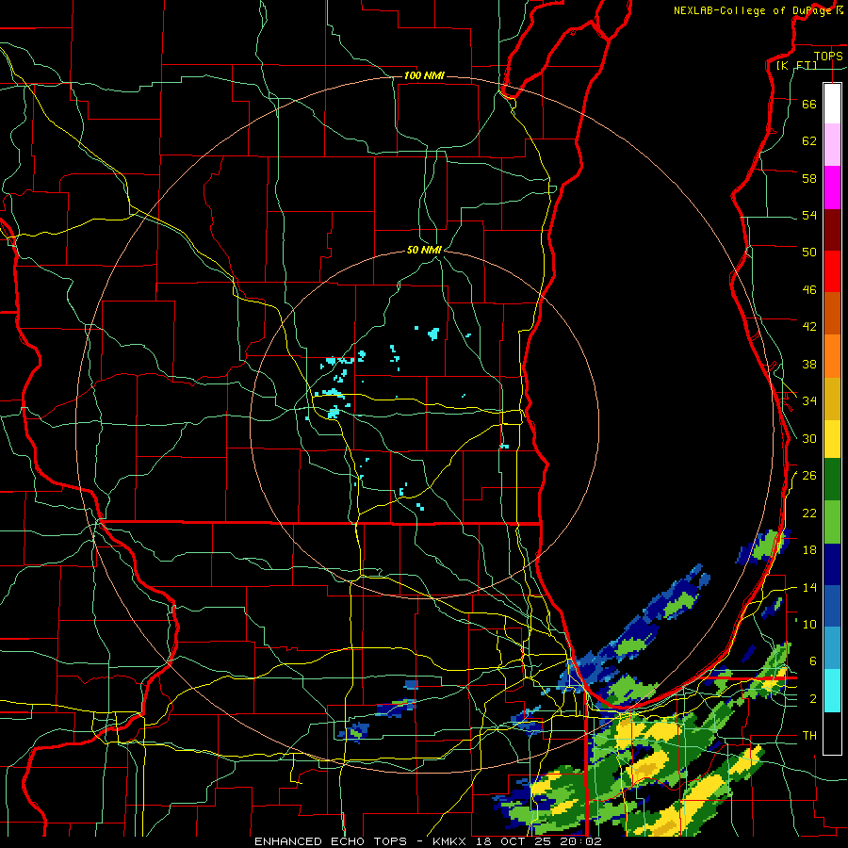
Task: Click legend value "10"
Action: pyautogui.click(x=809, y=624)
